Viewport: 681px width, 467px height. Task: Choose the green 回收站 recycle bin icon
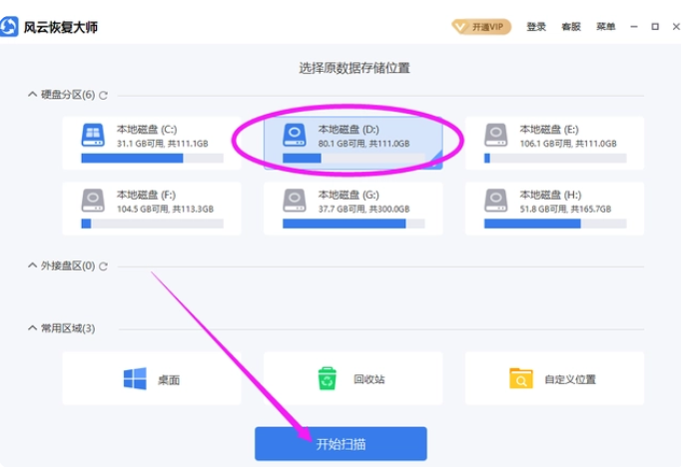(328, 379)
